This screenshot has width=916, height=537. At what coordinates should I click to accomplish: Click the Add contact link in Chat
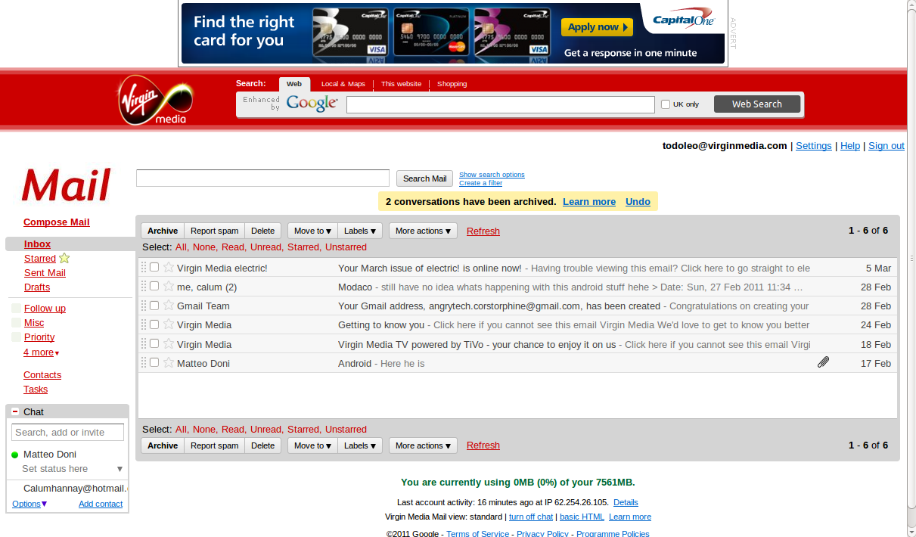pyautogui.click(x=101, y=504)
